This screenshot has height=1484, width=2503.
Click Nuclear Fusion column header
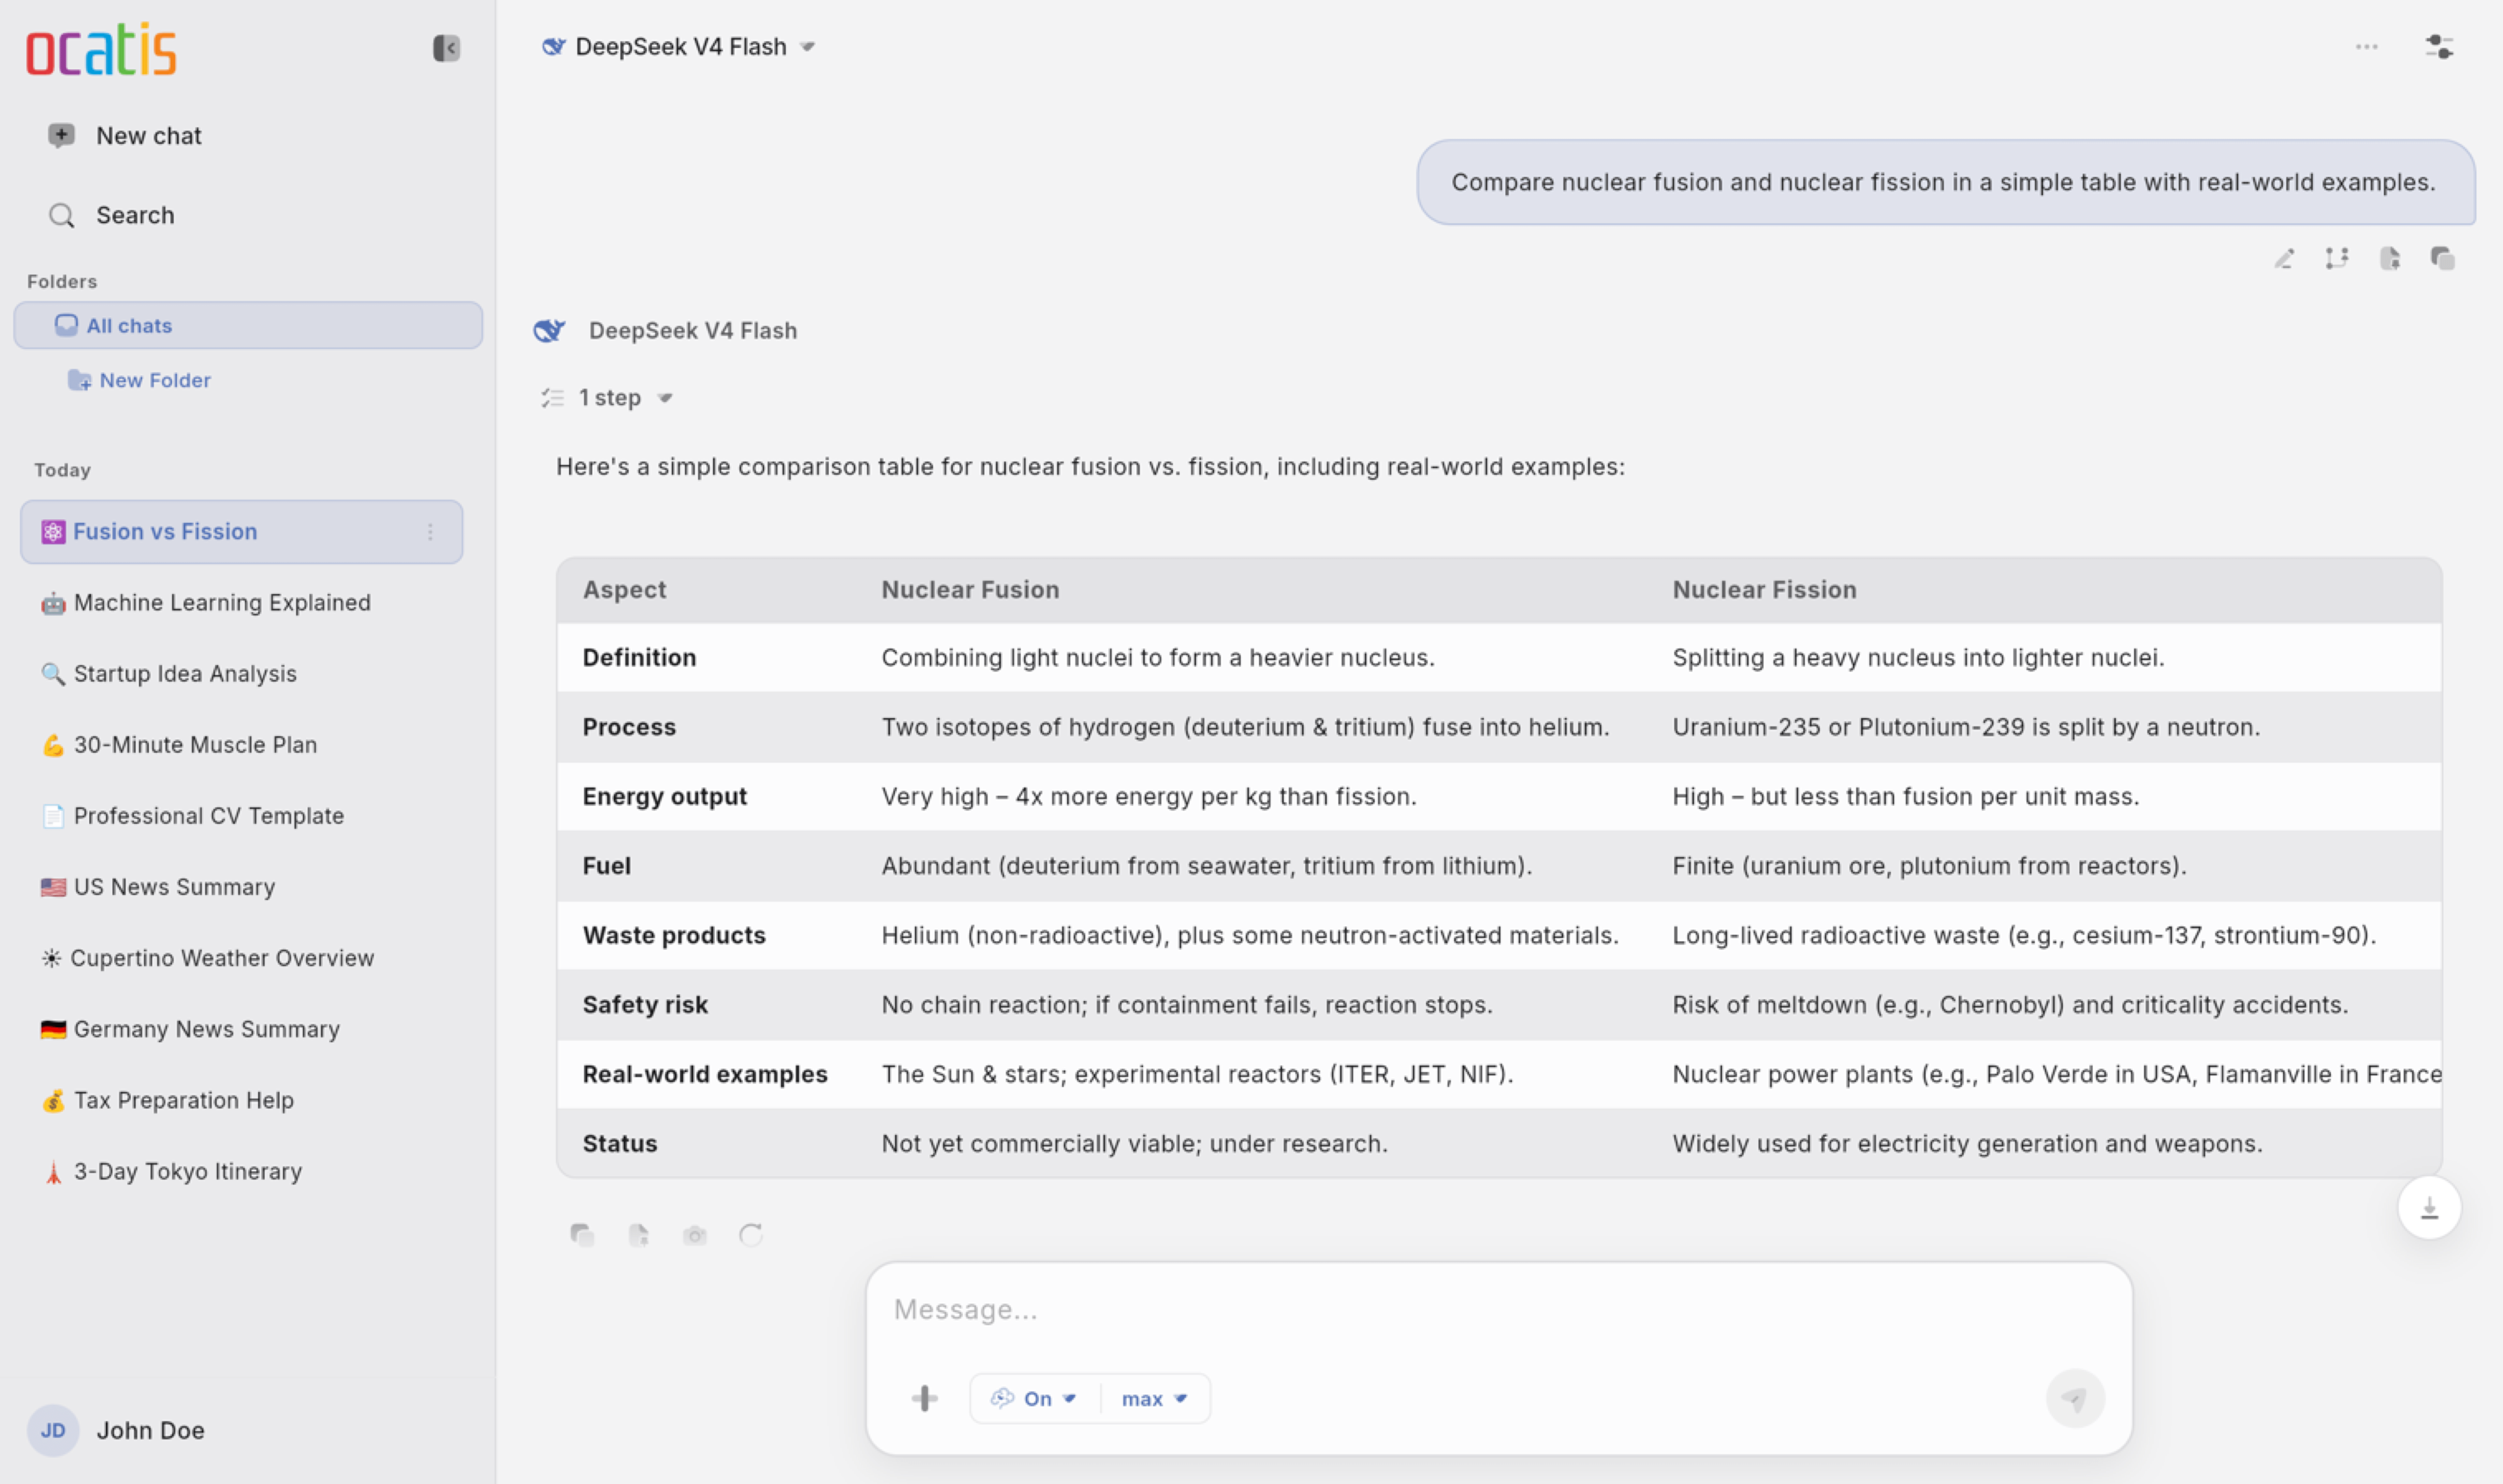(x=971, y=590)
